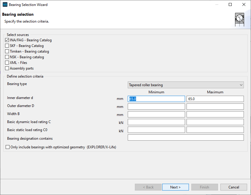Tick the XML - Files checkbox
This screenshot has width=251, height=195.
[7, 63]
